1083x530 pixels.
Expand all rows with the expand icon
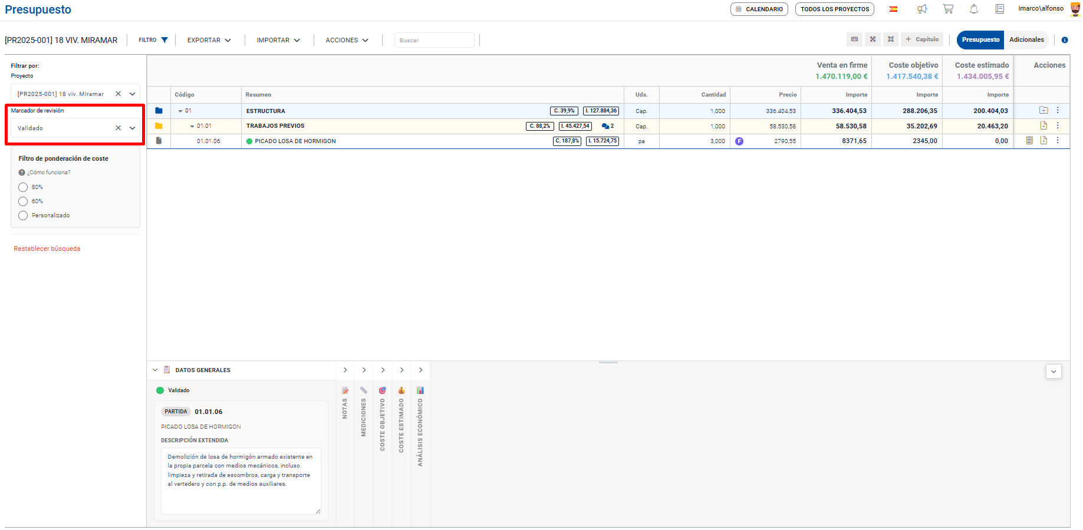873,39
